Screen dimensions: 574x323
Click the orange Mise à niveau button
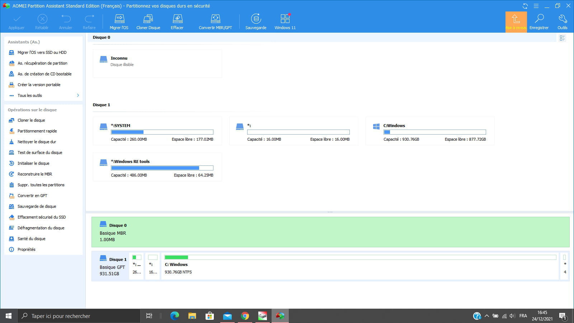coord(516,22)
